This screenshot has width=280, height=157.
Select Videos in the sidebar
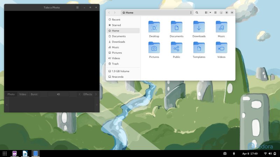123,58
